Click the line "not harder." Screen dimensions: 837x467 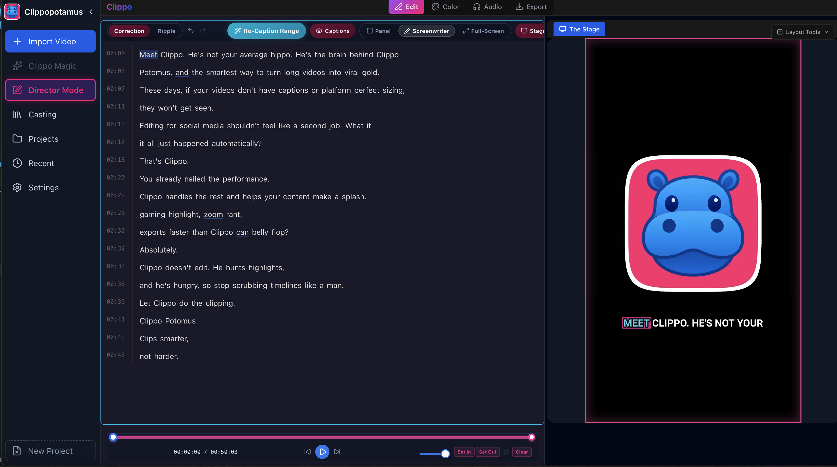tap(159, 356)
